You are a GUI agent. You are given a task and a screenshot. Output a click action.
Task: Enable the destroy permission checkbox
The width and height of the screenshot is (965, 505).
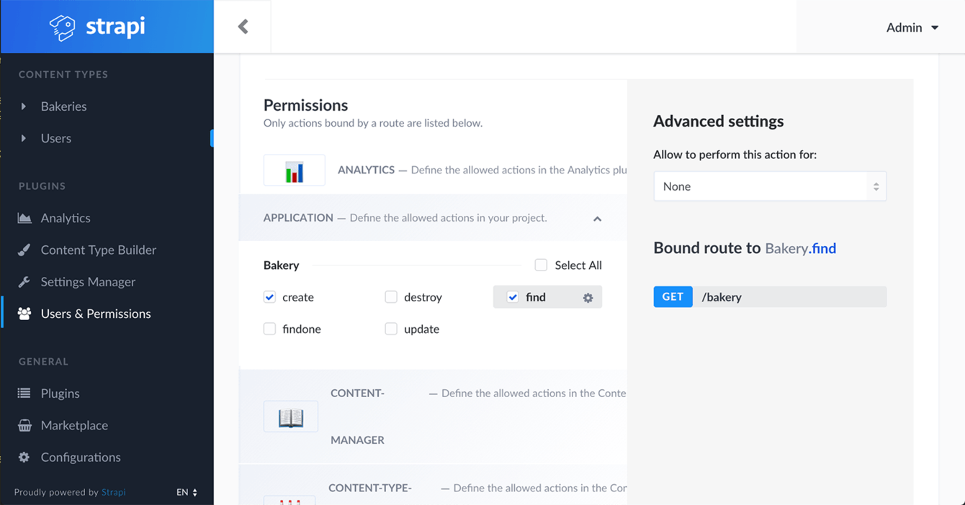tap(391, 297)
